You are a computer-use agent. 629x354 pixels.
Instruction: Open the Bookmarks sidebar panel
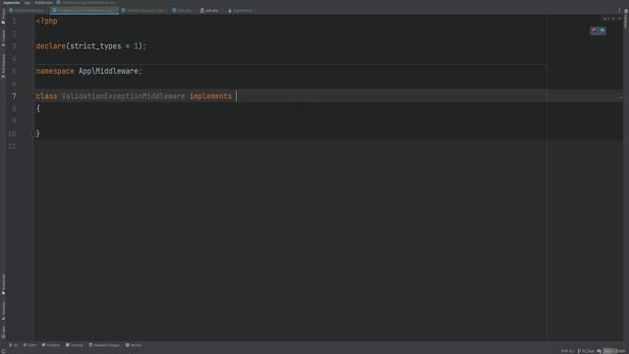[3, 284]
